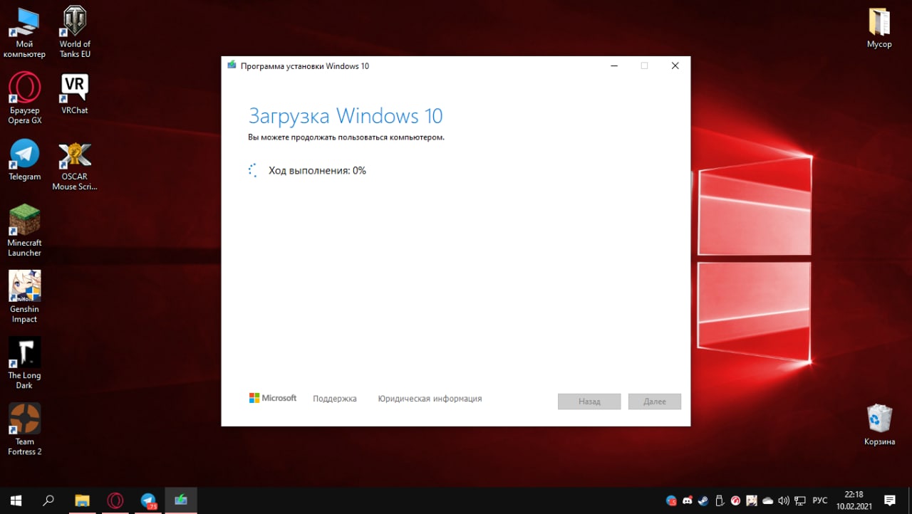Screen dimensions: 912x514
Task: Open the notification action center
Action: tap(890, 500)
